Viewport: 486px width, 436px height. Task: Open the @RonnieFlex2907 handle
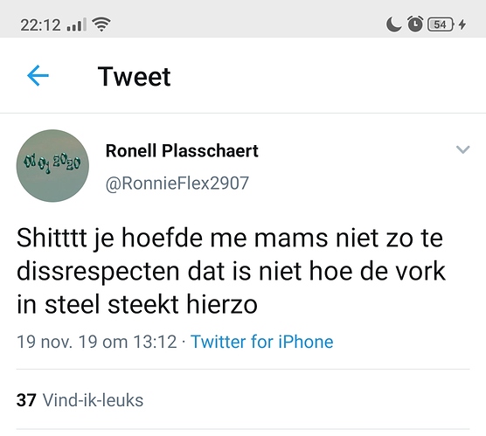177,183
